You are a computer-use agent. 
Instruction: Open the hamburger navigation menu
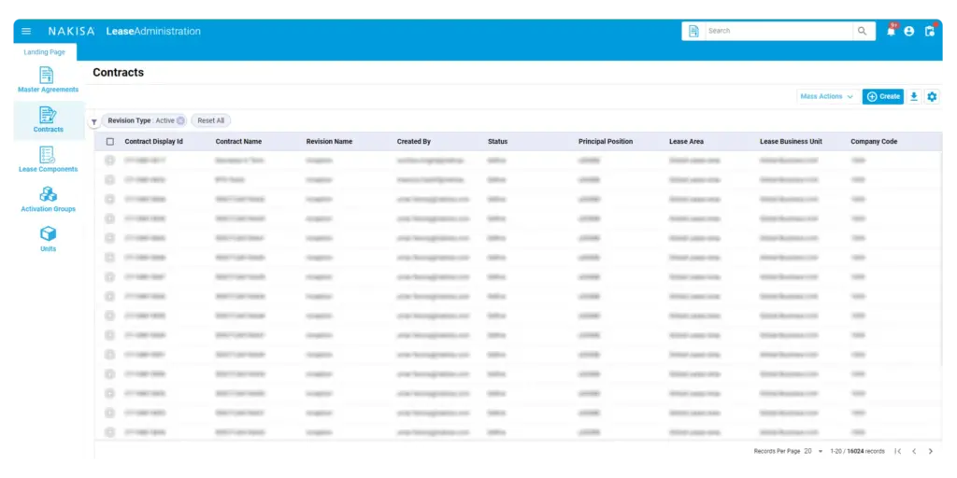tap(26, 31)
